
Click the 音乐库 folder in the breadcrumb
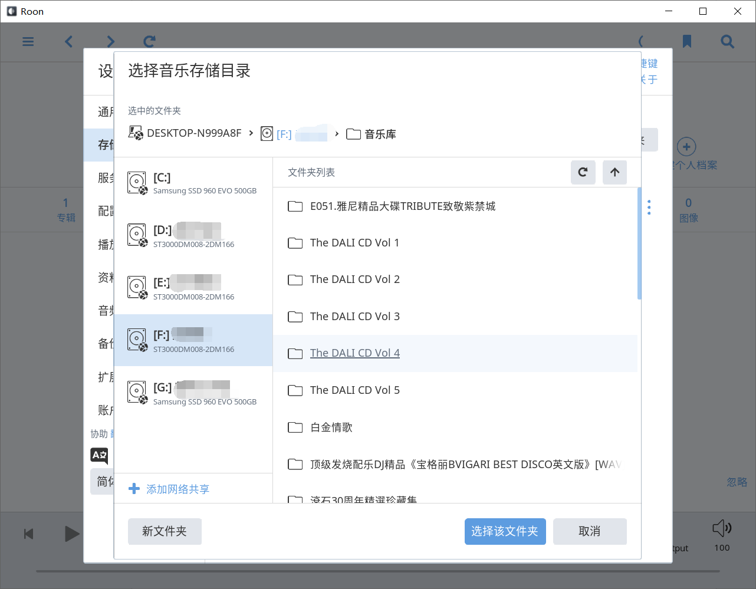click(x=371, y=134)
